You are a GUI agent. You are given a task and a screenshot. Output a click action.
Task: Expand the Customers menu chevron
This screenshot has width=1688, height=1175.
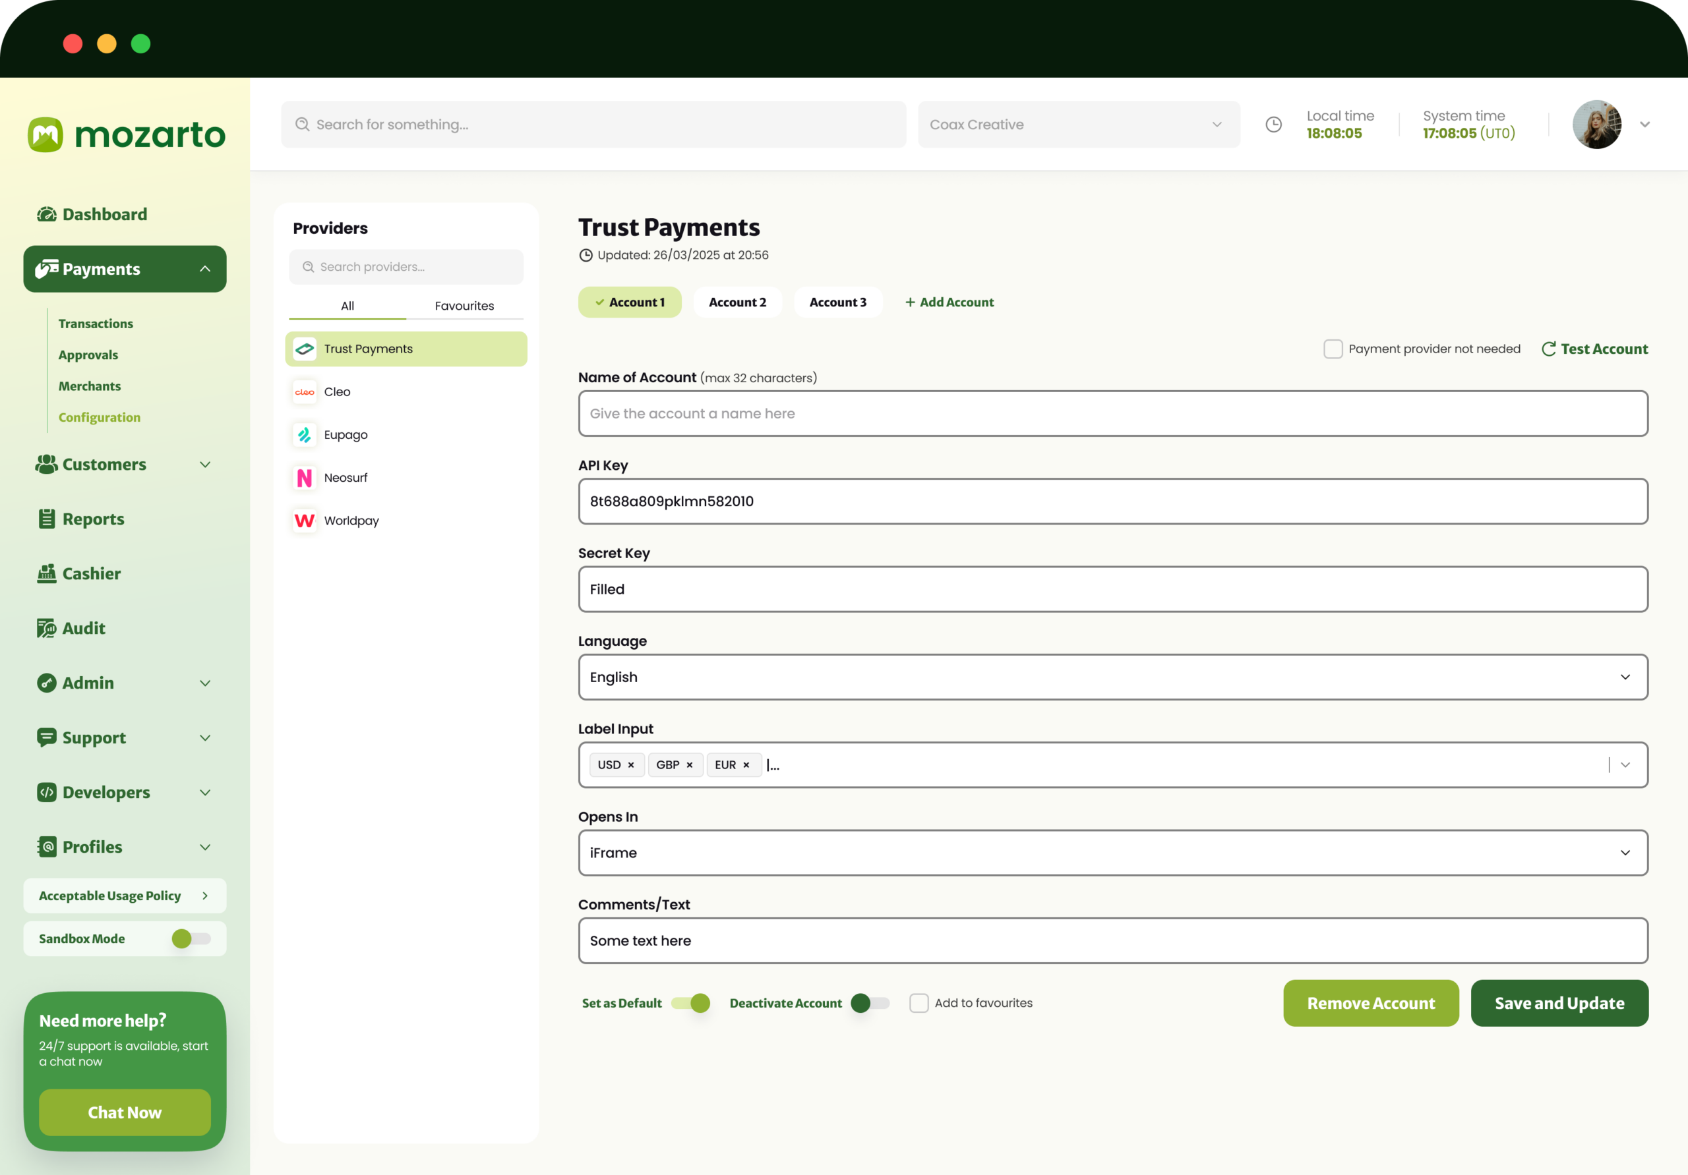point(205,465)
